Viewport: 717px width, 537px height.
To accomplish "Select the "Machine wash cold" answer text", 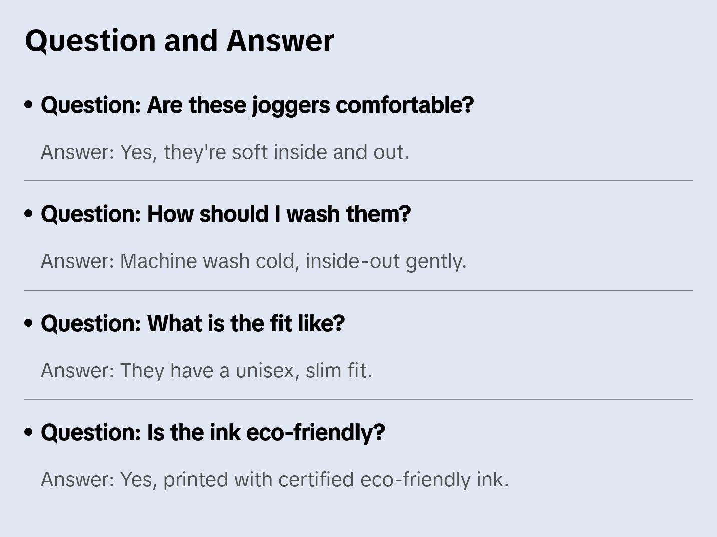I will click(253, 261).
